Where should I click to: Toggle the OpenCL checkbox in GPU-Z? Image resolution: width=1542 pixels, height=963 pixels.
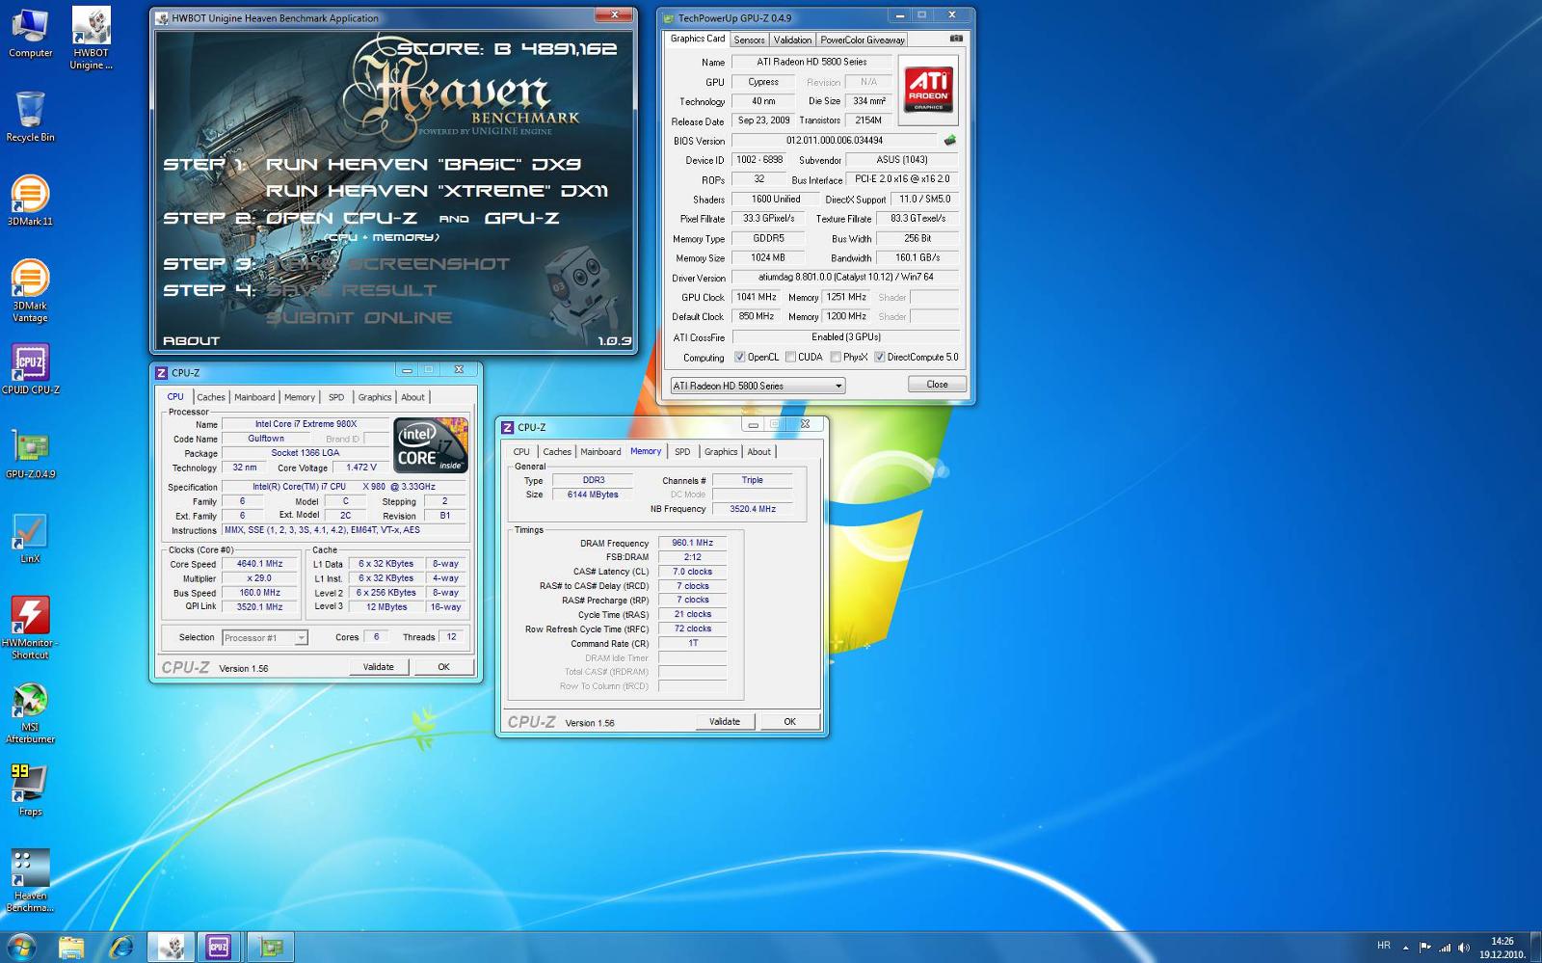coord(740,357)
